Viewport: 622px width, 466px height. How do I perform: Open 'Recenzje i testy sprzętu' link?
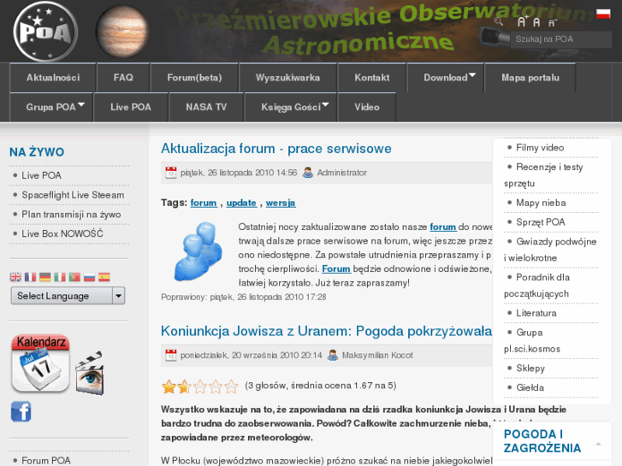(x=544, y=175)
